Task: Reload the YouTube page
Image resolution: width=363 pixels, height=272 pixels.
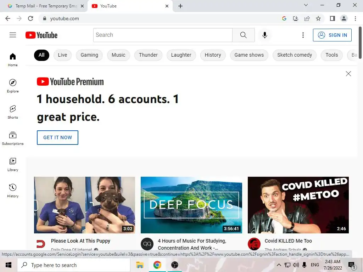Action: click(x=30, y=18)
